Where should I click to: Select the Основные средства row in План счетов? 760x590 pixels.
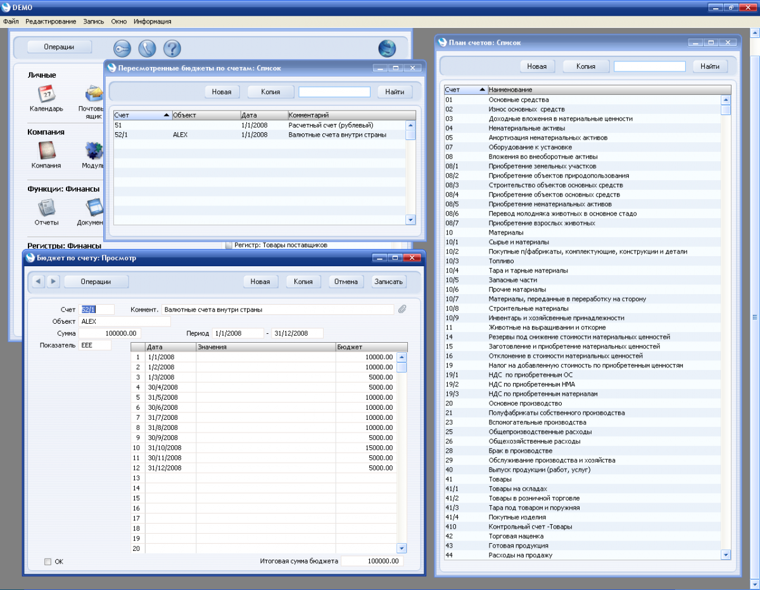583,100
